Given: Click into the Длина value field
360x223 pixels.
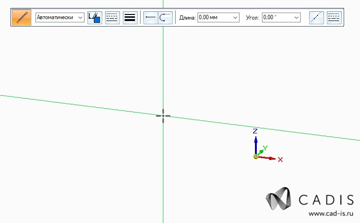Looking at the screenshot, I should click(x=215, y=17).
